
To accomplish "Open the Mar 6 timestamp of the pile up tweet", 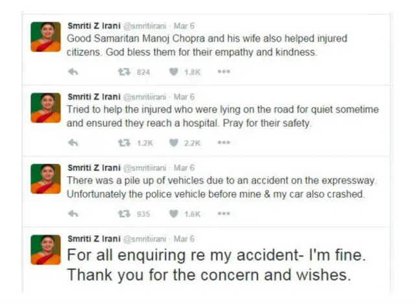I will [x=184, y=168].
